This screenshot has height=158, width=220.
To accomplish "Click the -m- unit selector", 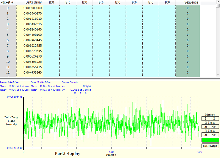I will click(75, 93).
